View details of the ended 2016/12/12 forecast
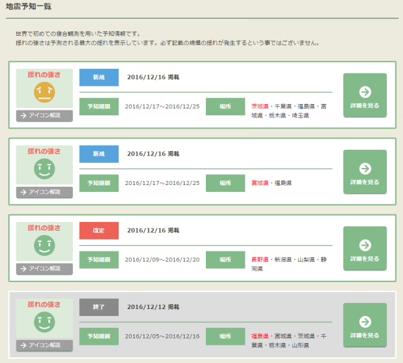Image resolution: width=403 pixels, height=363 pixels. (x=365, y=330)
